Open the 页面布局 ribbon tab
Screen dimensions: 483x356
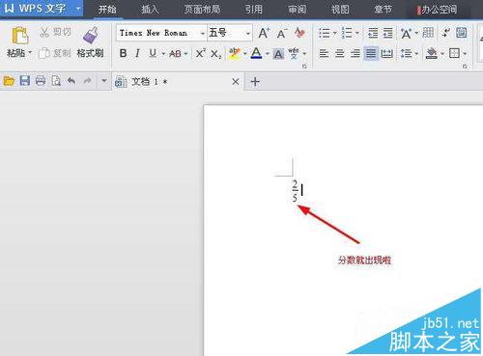click(202, 10)
